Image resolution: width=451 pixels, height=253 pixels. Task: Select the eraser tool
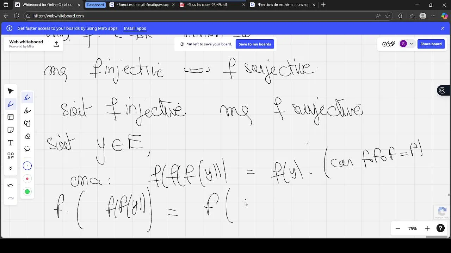(27, 136)
